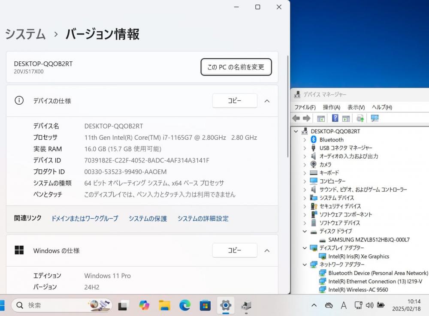The width and height of the screenshot is (429, 316).
Task: Select the カメラ device category
Action: (x=325, y=165)
